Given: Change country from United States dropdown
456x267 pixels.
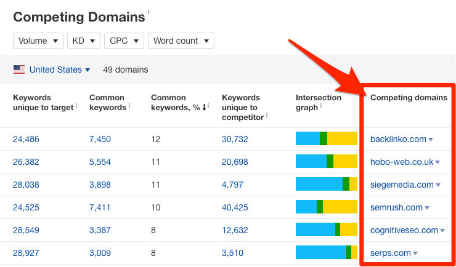Looking at the screenshot, I should point(60,70).
